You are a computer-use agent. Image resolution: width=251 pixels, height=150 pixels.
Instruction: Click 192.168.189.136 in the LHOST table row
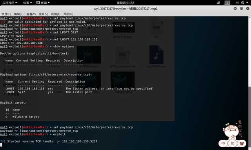(31, 88)
